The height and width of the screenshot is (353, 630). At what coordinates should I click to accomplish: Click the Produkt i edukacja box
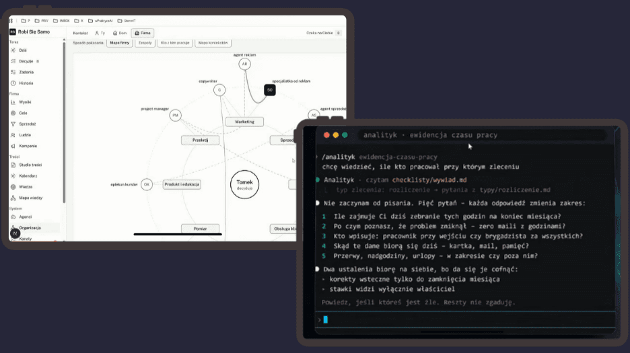point(182,184)
